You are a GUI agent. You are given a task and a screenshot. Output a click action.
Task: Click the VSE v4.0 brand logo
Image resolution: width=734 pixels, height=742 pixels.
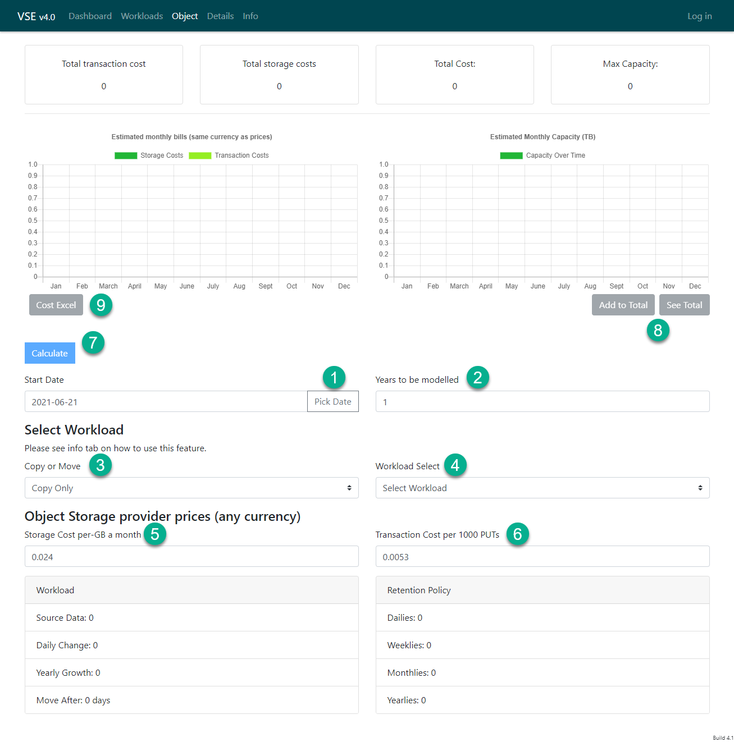click(36, 16)
